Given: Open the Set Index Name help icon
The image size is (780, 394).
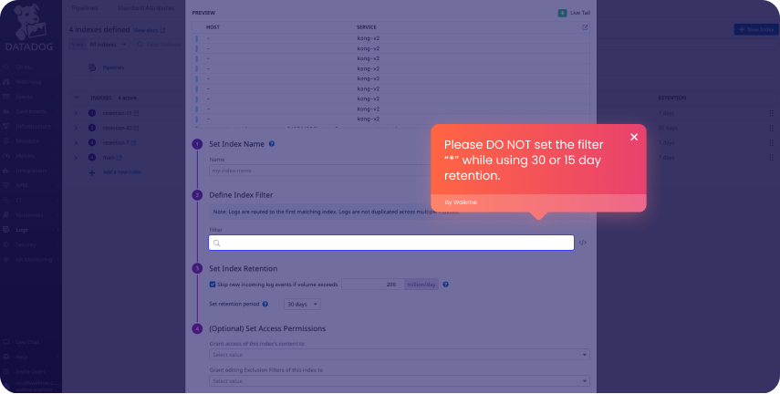Looking at the screenshot, I should (272, 144).
